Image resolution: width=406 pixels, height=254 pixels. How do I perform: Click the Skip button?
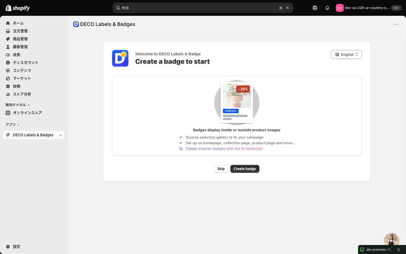[221, 169]
